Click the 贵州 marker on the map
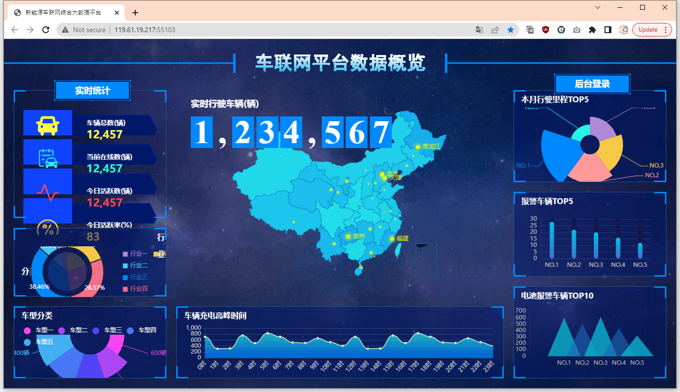 348,237
